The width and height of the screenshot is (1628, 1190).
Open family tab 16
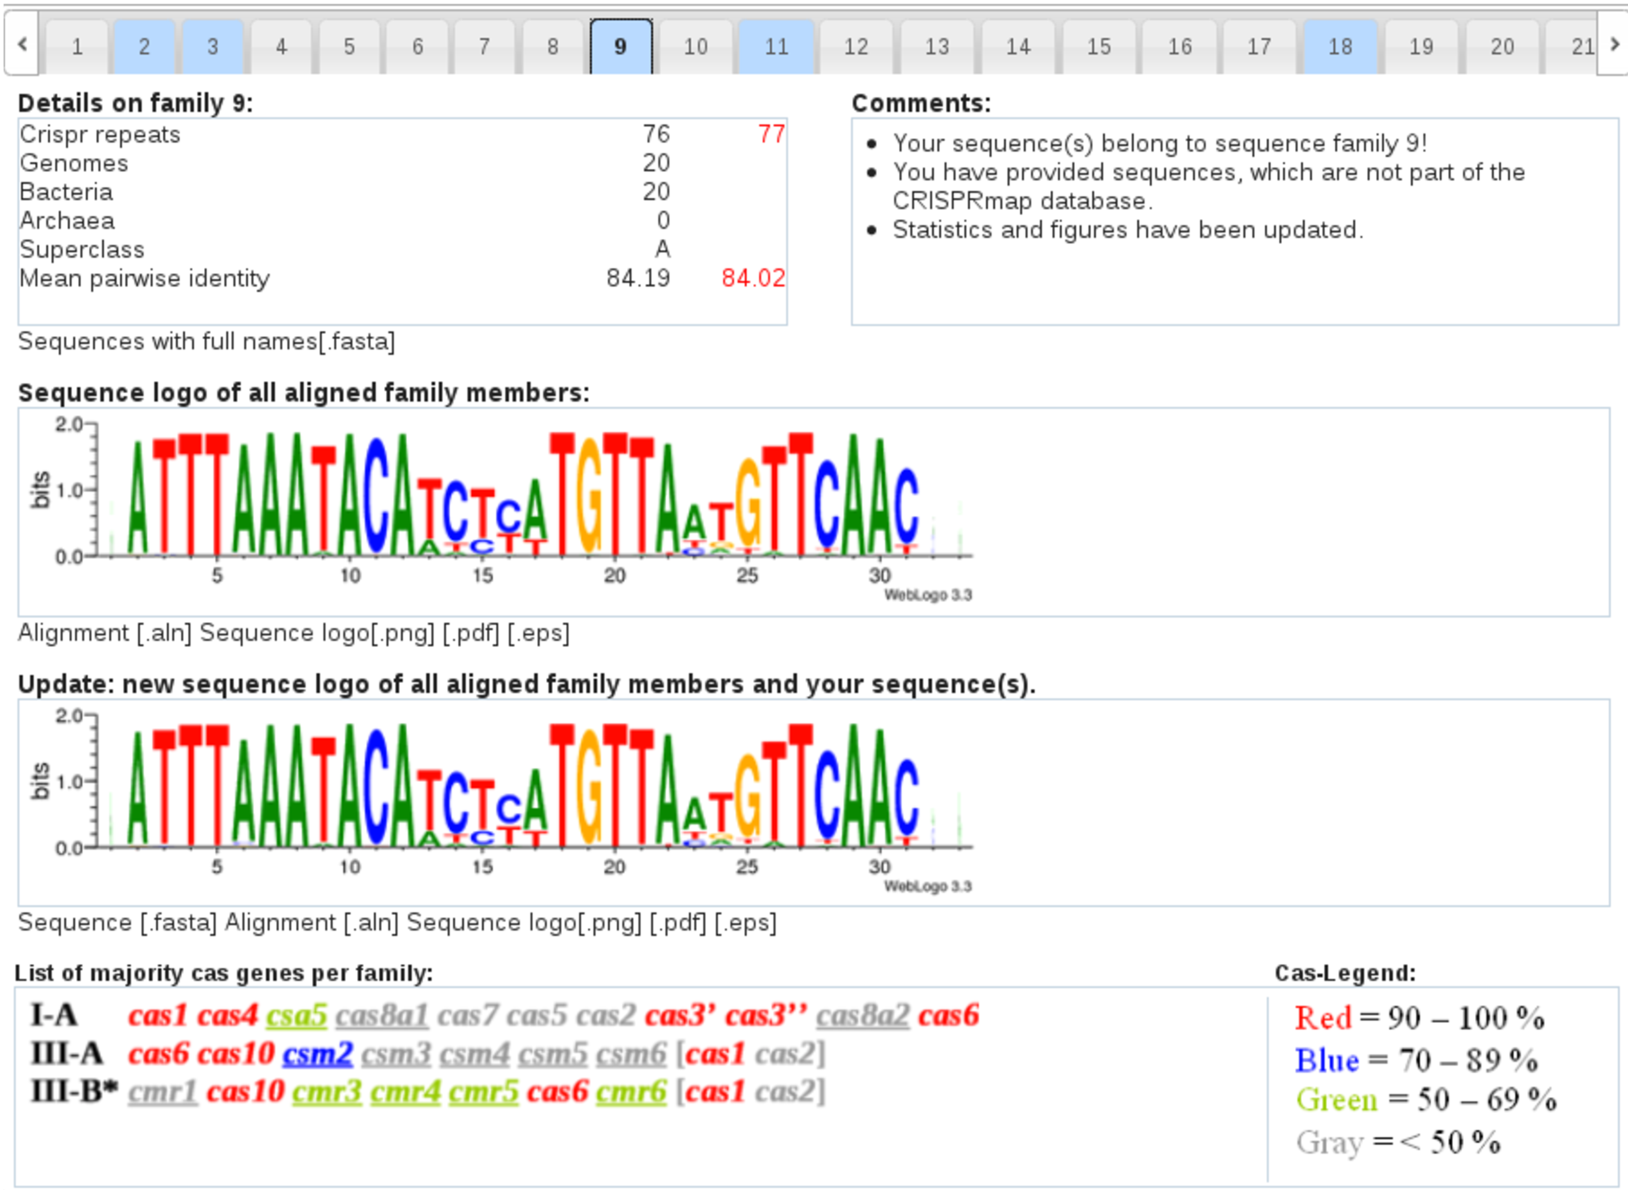coord(1180,47)
